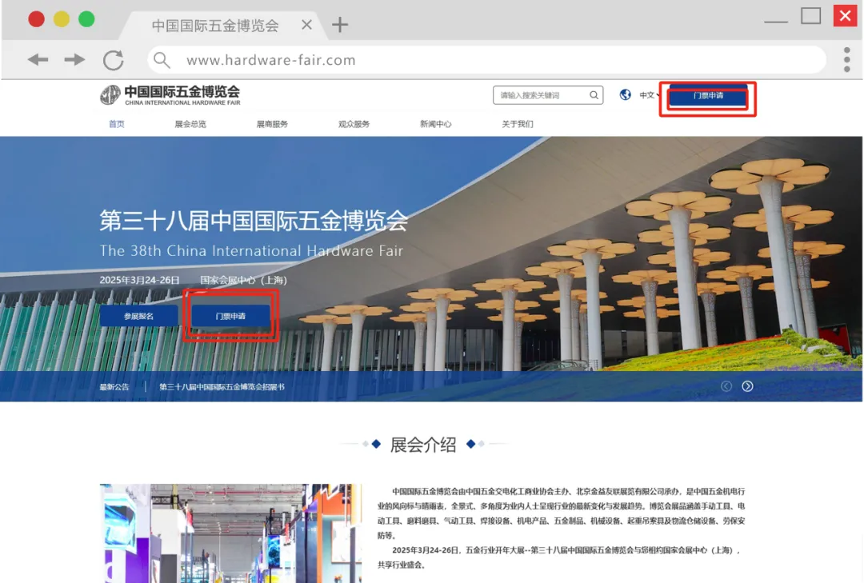864x583 pixels.
Task: Click 国家会展中心（上海）venue text
Action: click(243, 280)
